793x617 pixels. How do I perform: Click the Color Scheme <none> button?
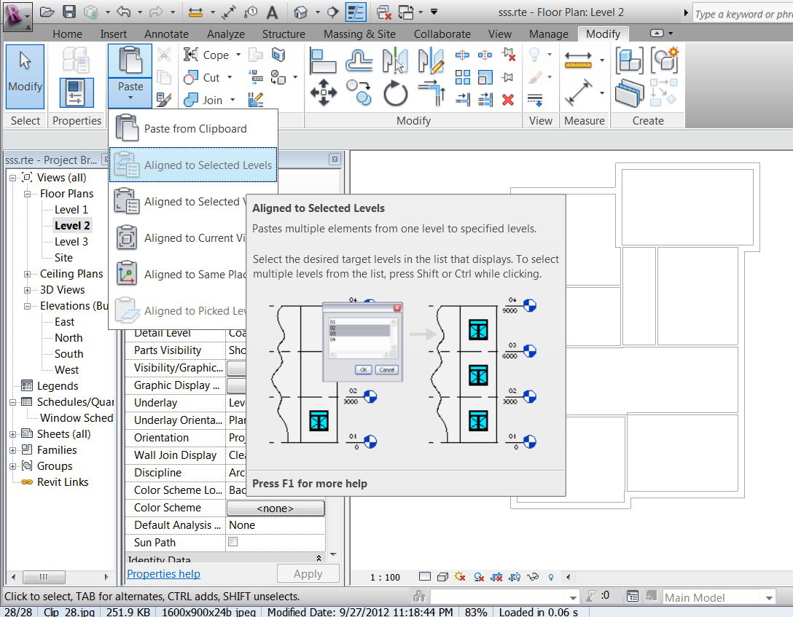coord(276,508)
